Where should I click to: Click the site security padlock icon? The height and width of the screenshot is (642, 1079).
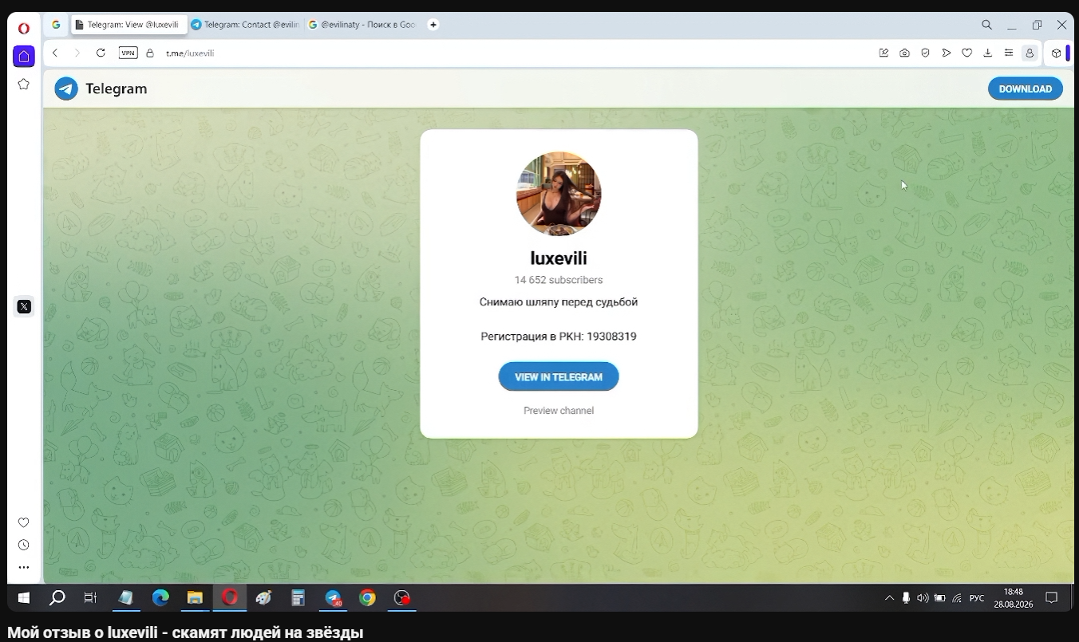[149, 53]
